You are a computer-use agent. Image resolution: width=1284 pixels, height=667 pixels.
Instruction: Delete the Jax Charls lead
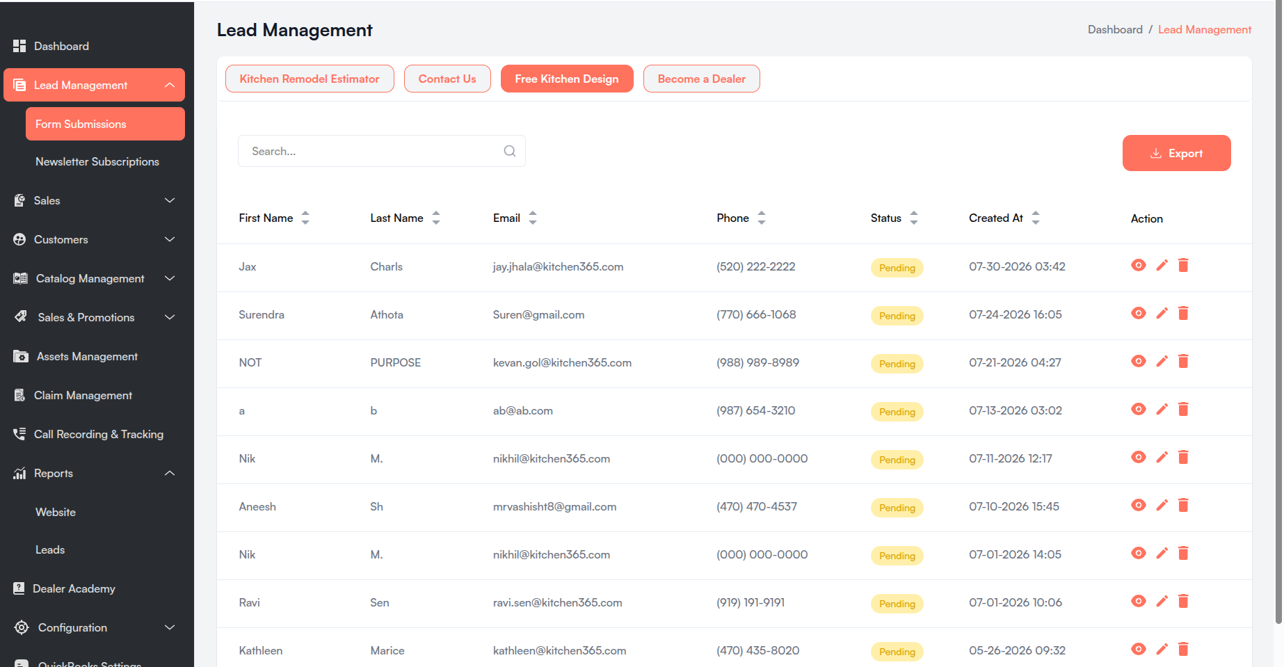click(1183, 265)
